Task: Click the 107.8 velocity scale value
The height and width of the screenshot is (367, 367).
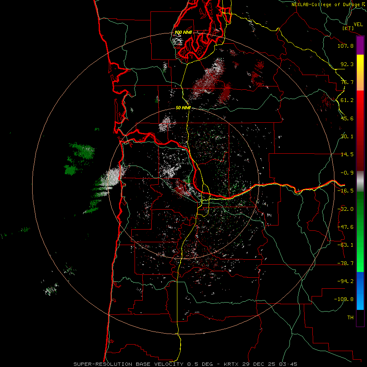Action: [345, 46]
